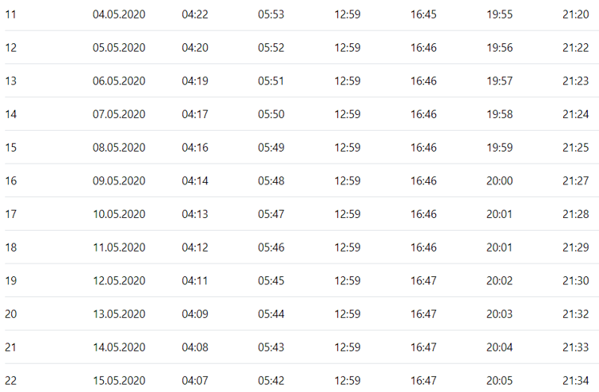Select the date 08.05.2020
This screenshot has height=392, width=599.
[x=119, y=148]
